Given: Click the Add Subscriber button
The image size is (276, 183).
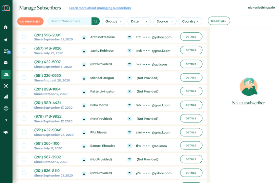Looking at the screenshot, I should (30, 21).
